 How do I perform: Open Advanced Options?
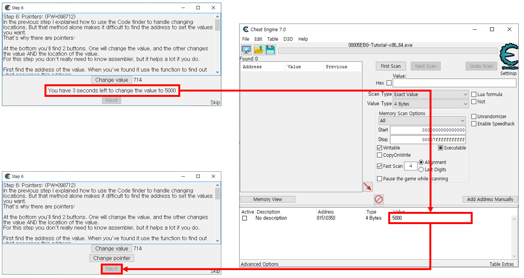(x=260, y=264)
